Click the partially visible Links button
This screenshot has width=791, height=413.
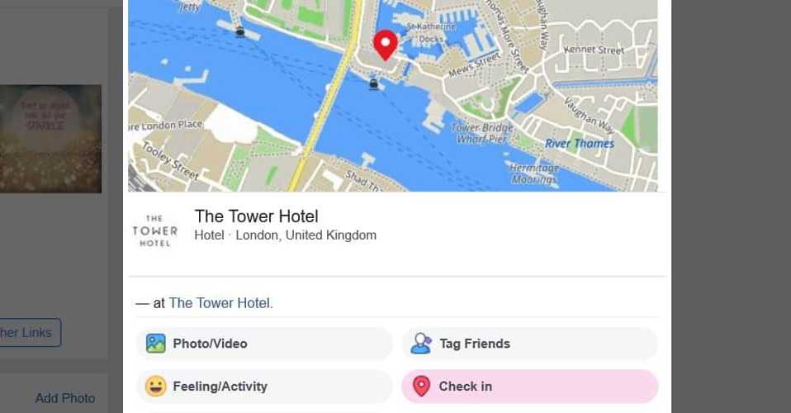(31, 332)
